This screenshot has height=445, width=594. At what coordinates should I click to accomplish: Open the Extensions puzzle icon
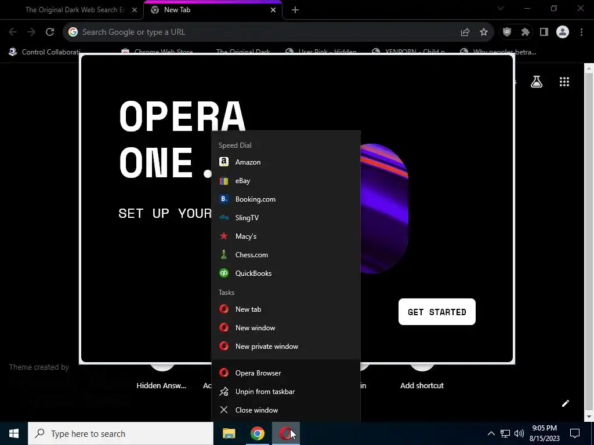(x=526, y=32)
